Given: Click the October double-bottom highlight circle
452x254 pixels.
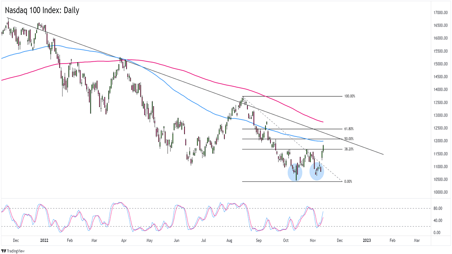Looking at the screenshot, I should tap(295, 173).
